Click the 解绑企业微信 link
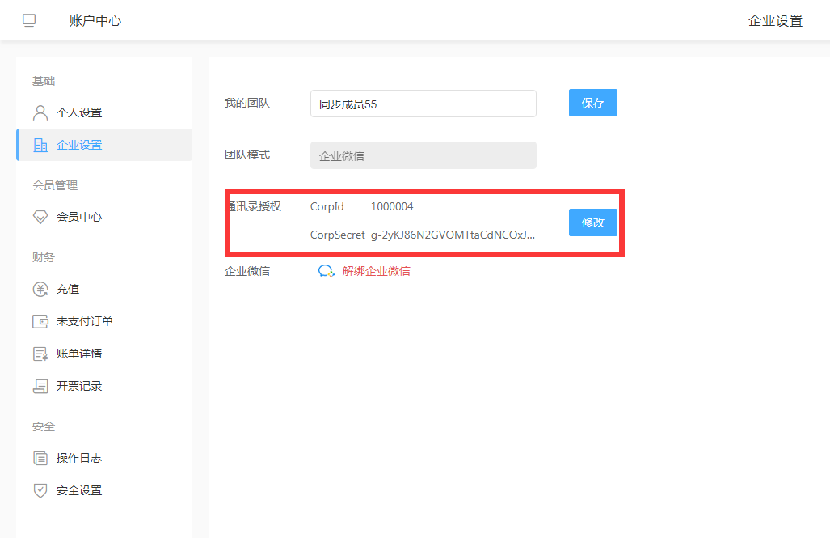The width and height of the screenshot is (830, 538). tap(376, 271)
